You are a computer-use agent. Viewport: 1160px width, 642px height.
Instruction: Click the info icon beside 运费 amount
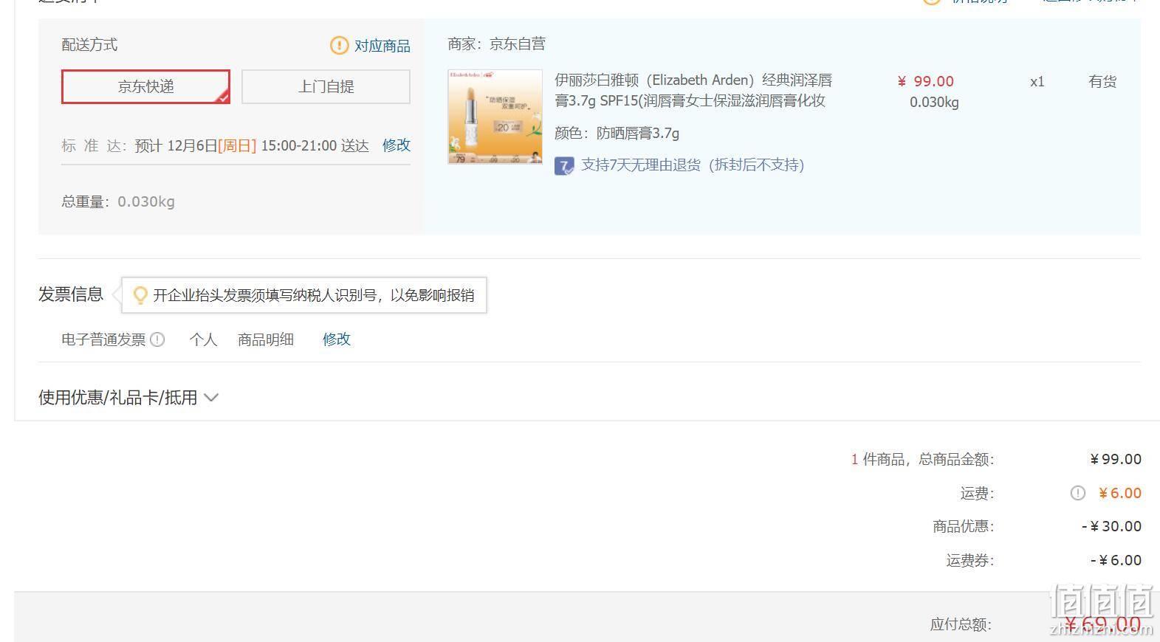click(1078, 493)
